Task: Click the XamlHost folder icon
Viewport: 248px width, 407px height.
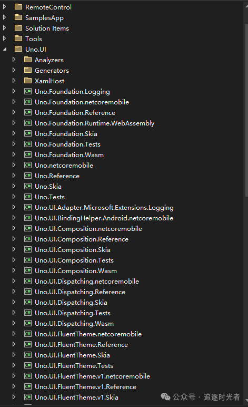Action: point(28,81)
